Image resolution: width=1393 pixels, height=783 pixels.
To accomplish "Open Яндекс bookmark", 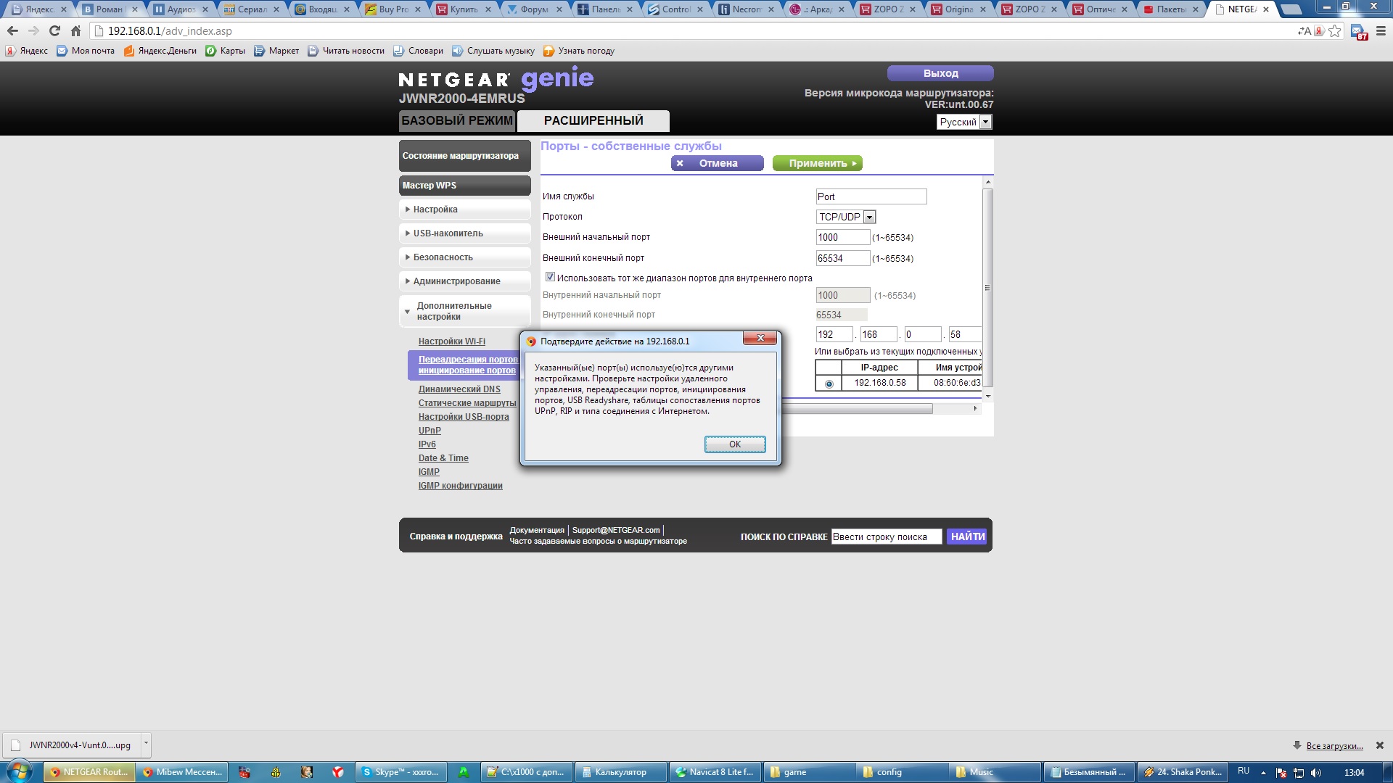I will [x=27, y=51].
